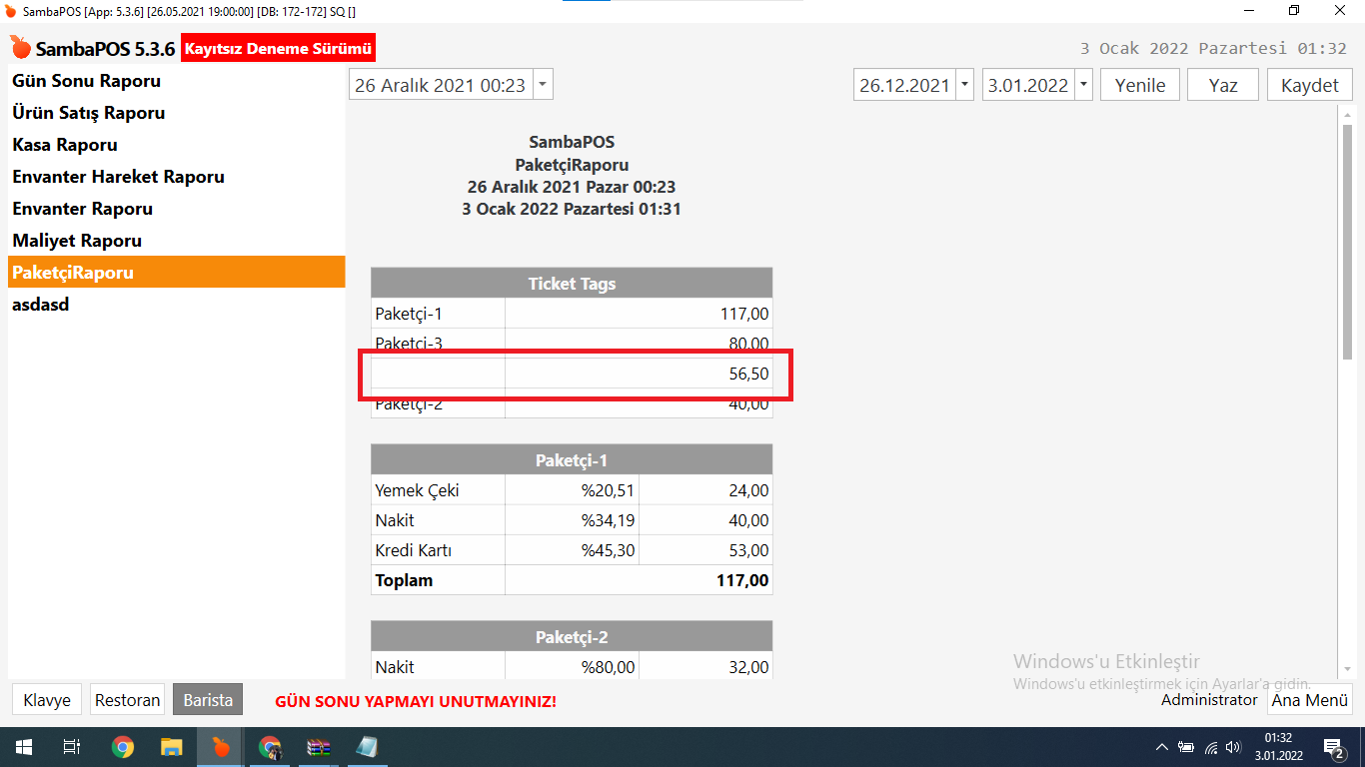This screenshot has width=1365, height=767.
Task: Expand the 26 Aralık 2021 00:23 work period dropdown
Action: (x=542, y=85)
